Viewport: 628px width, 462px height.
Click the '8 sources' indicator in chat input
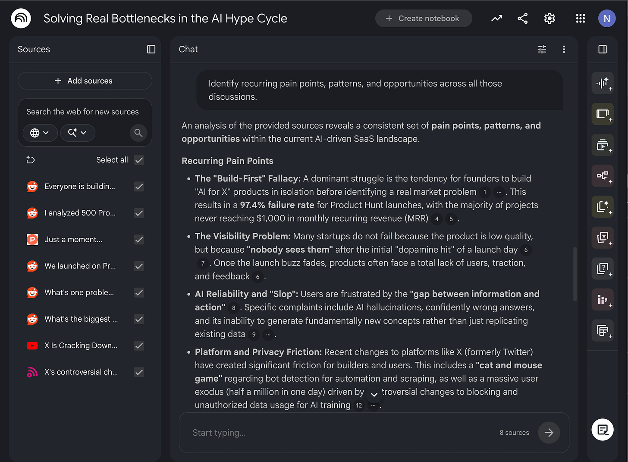click(x=514, y=433)
